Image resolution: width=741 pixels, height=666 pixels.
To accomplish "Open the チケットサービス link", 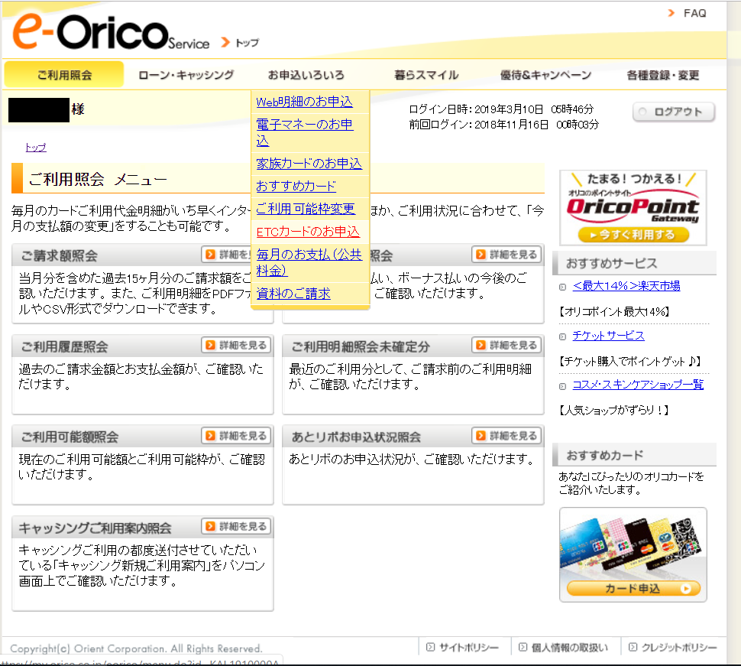I will click(x=608, y=336).
